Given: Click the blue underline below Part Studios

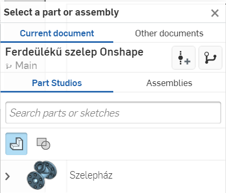Looking at the screenshot, I should pyautogui.click(x=57, y=91).
